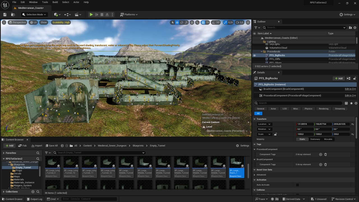Click the Scale X value field

pyautogui.click(x=305, y=134)
